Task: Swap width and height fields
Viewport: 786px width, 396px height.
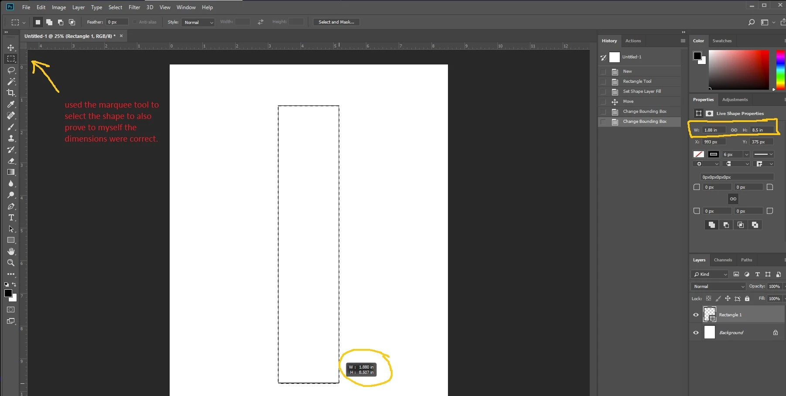Action: [x=260, y=22]
